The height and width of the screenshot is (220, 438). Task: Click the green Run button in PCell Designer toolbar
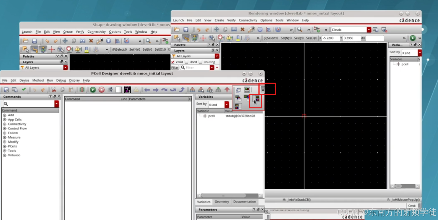[93, 90]
